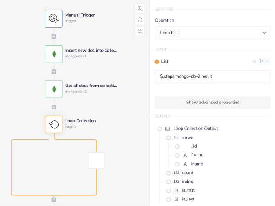Select the radio button for is_first output
The image size is (275, 206).
[169, 190]
